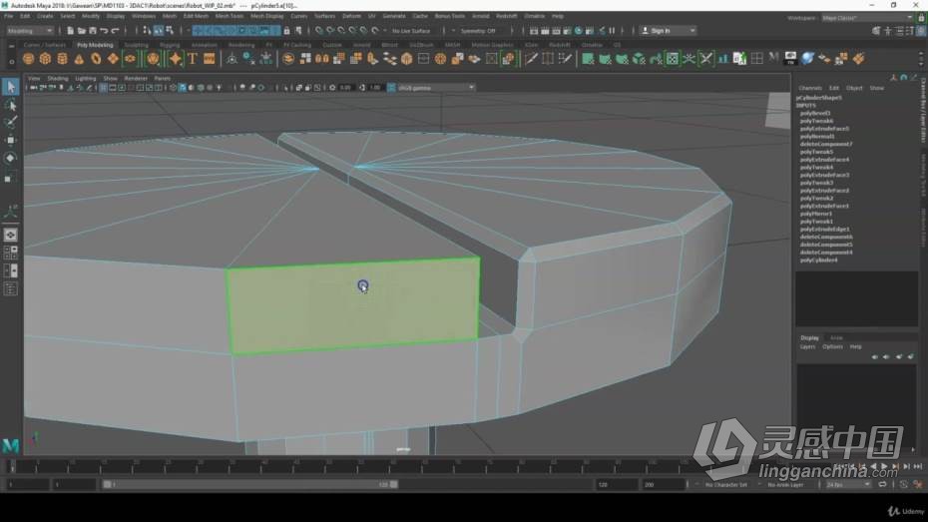Toggle the viewport grid display icon
The image size is (928, 522).
pyautogui.click(x=103, y=88)
